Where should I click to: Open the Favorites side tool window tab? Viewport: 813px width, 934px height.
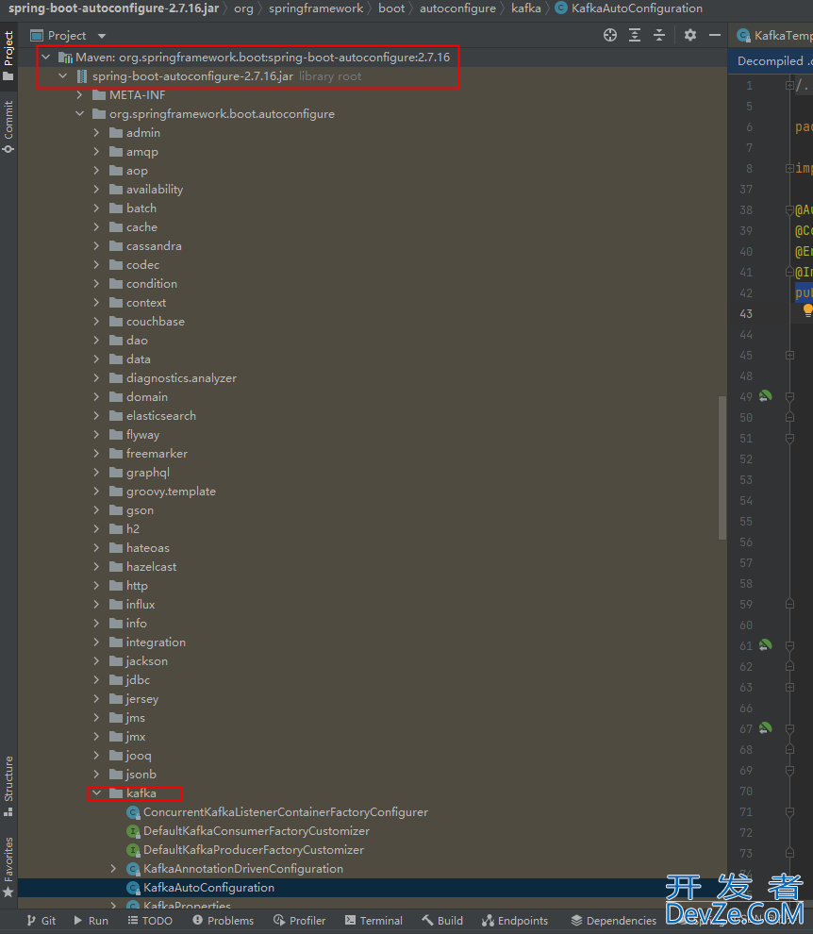pyautogui.click(x=8, y=867)
